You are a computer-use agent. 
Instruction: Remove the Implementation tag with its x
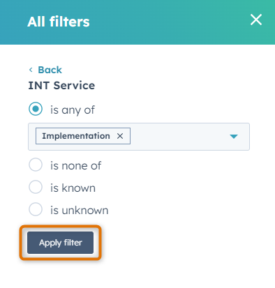pos(120,136)
